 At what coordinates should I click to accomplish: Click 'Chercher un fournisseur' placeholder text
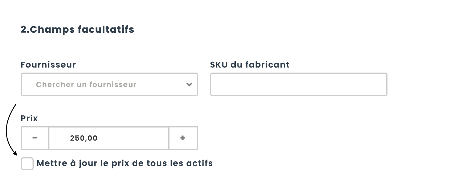pyautogui.click(x=86, y=85)
